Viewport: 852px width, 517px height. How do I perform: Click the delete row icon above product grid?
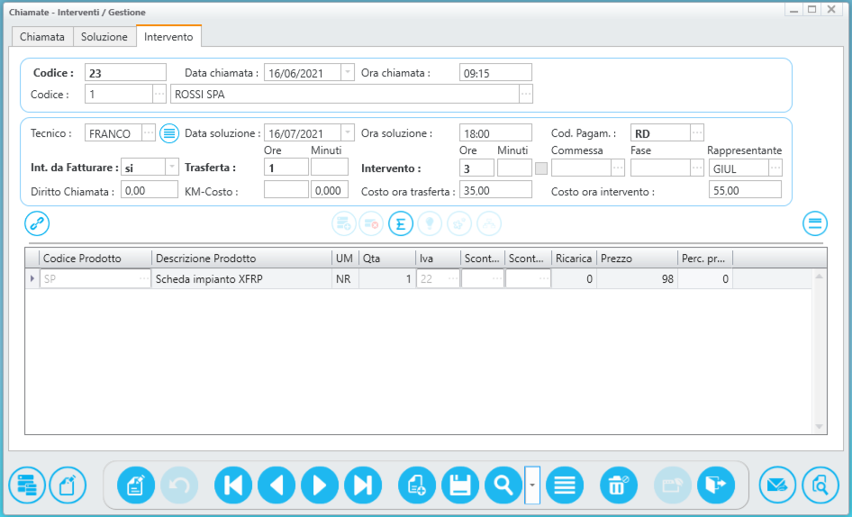(372, 223)
